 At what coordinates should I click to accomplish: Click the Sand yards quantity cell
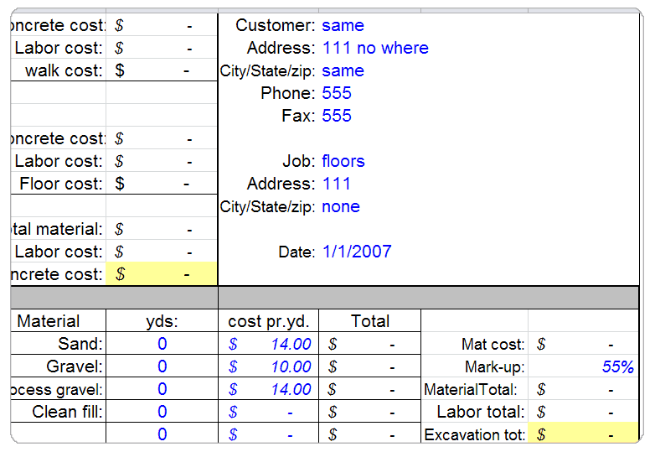[162, 344]
